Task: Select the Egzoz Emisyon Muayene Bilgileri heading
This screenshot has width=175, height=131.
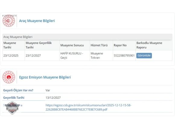Action: click(x=45, y=77)
